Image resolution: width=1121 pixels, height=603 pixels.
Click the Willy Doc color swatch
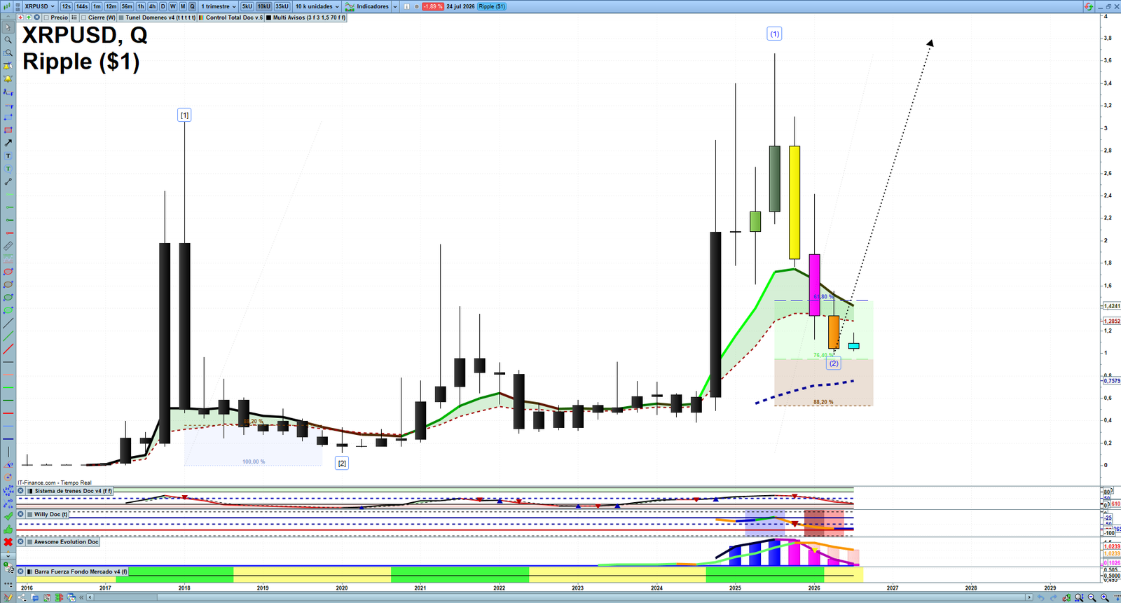[x=29, y=514]
